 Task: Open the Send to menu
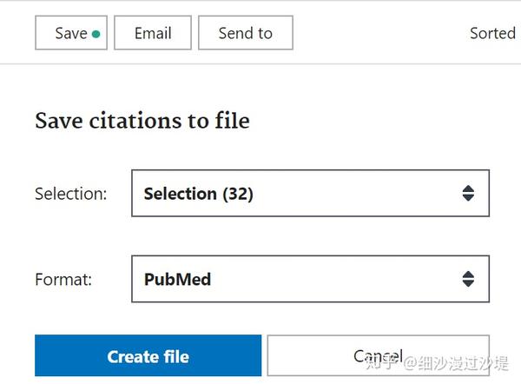pos(246,33)
